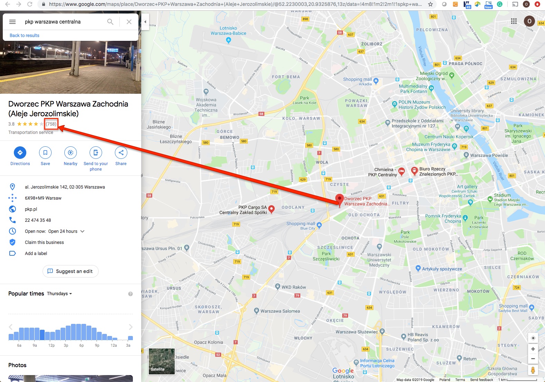This screenshot has height=382, width=545.
Task: Open the Thursdays day dropdown
Action: pos(60,294)
